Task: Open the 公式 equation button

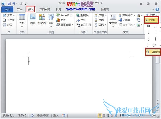Action: tap(151, 15)
